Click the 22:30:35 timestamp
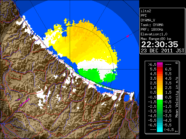This screenshot has width=186, height=139. tap(160, 44)
